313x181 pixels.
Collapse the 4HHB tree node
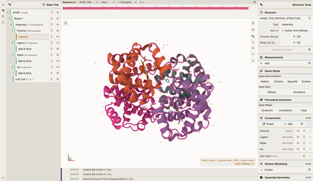pos(8,12)
